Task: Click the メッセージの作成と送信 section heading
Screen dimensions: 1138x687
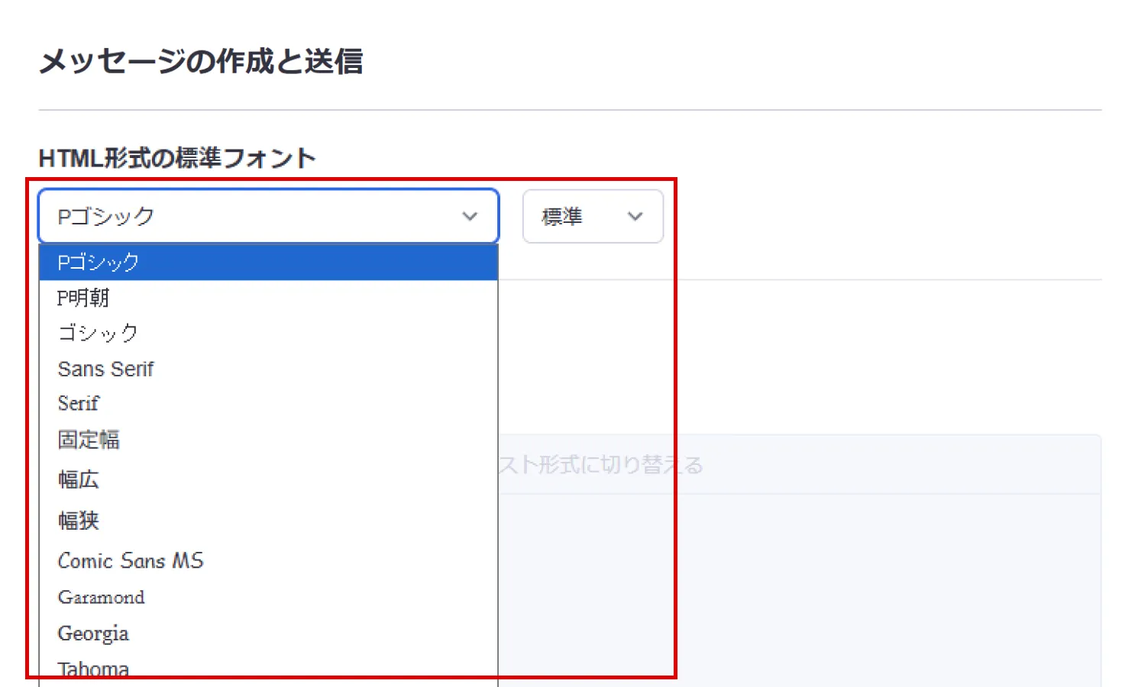Action: (201, 61)
